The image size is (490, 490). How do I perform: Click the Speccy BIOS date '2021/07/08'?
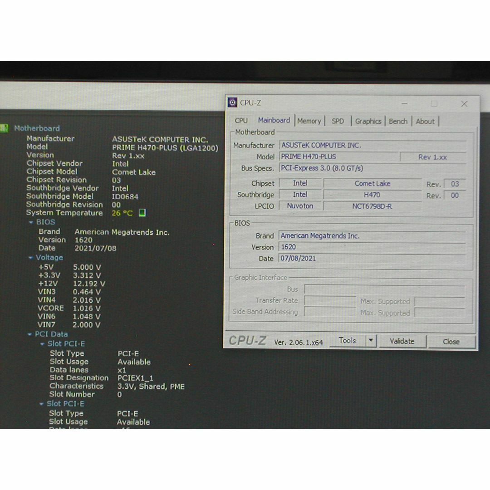coord(95,249)
